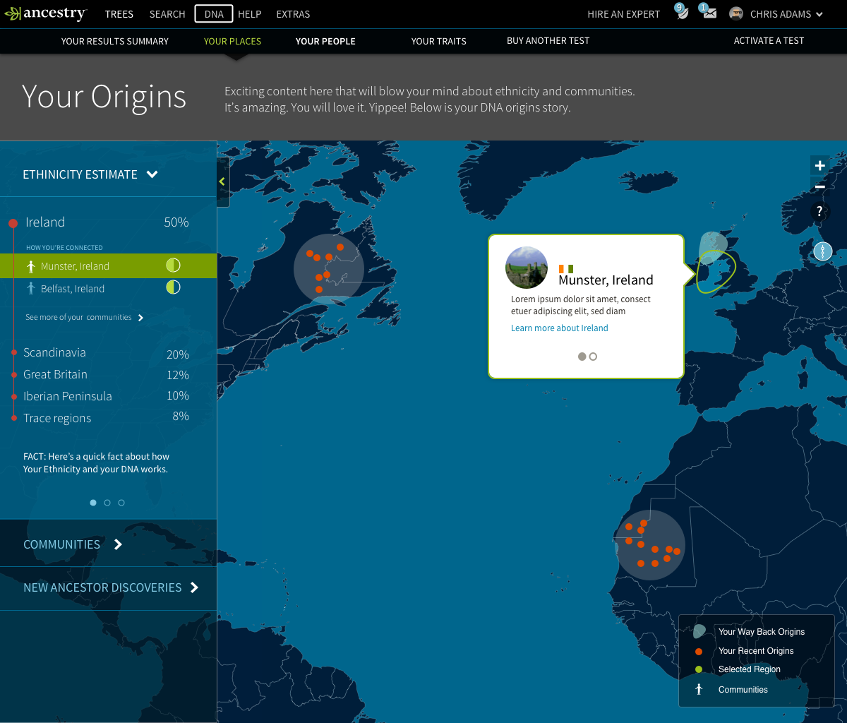The height and width of the screenshot is (723, 847).
Task: Collapse the sidebar with the green arrow
Action: click(222, 181)
